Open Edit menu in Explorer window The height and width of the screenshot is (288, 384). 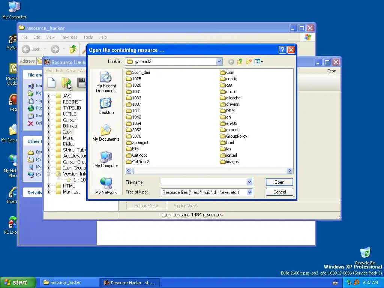coord(37,37)
